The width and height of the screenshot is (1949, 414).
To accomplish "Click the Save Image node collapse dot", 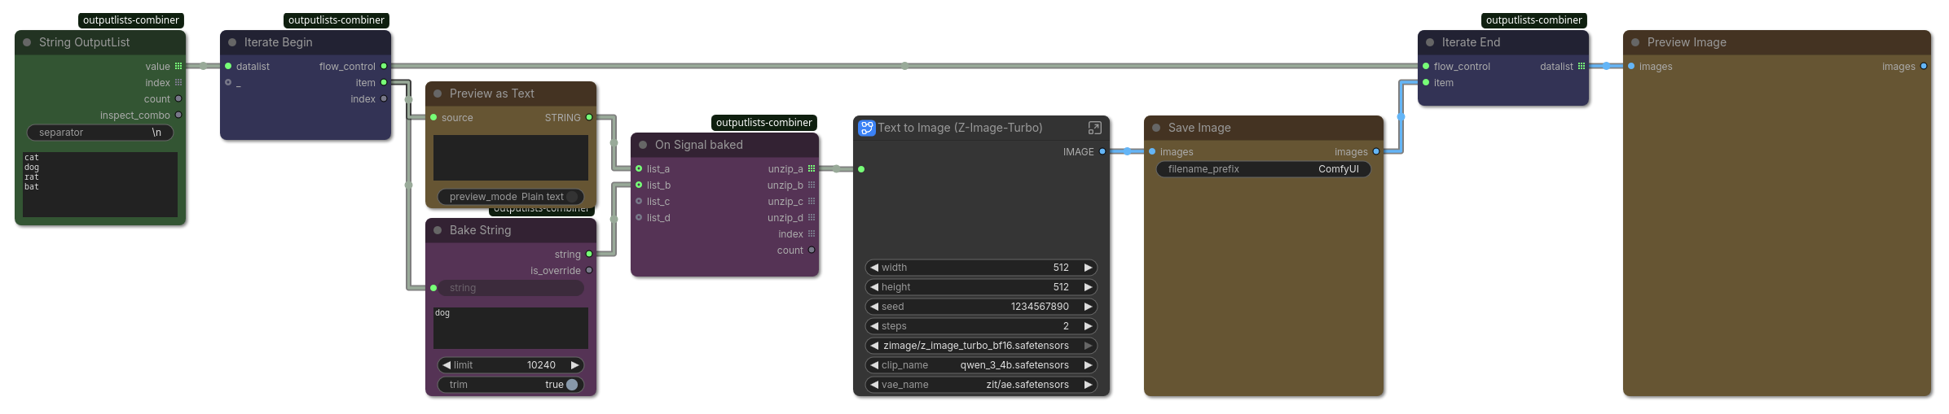I will coord(1156,128).
